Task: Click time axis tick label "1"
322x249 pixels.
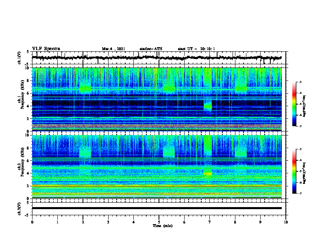Action: click(57, 222)
